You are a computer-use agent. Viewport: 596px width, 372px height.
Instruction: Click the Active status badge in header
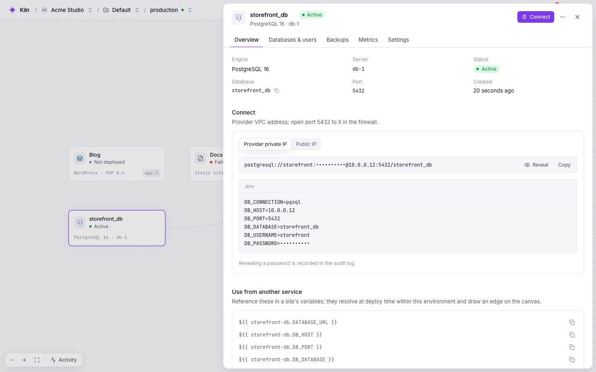[312, 15]
